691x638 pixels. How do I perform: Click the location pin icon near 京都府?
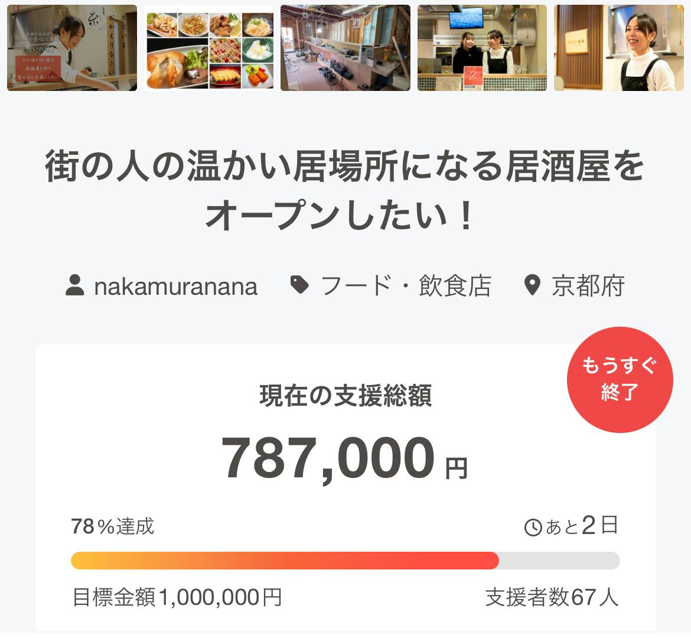tap(533, 286)
